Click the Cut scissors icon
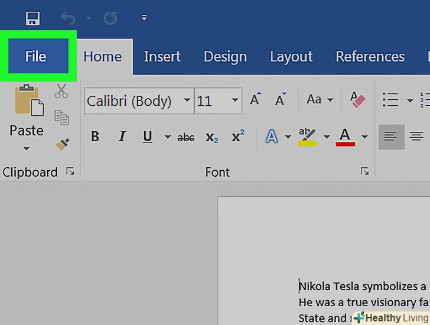Viewport: 430px width, 325px height. tap(61, 91)
